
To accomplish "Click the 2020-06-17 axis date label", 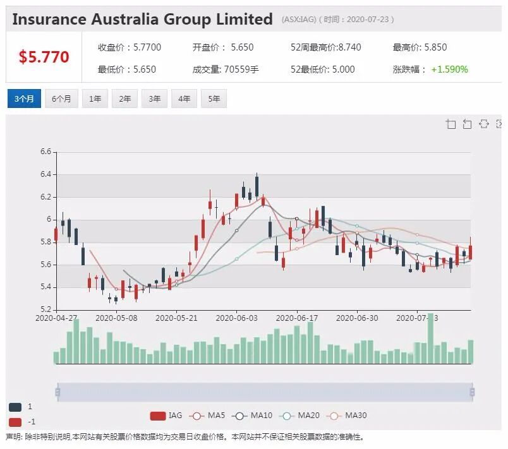I will [x=297, y=318].
